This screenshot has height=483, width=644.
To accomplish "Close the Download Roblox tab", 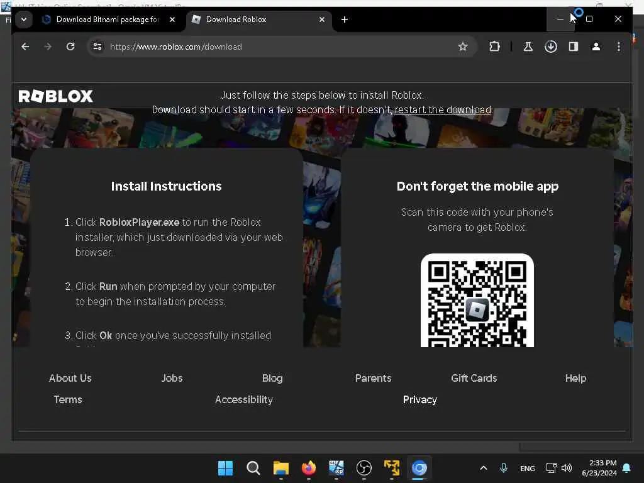I will [x=322, y=19].
